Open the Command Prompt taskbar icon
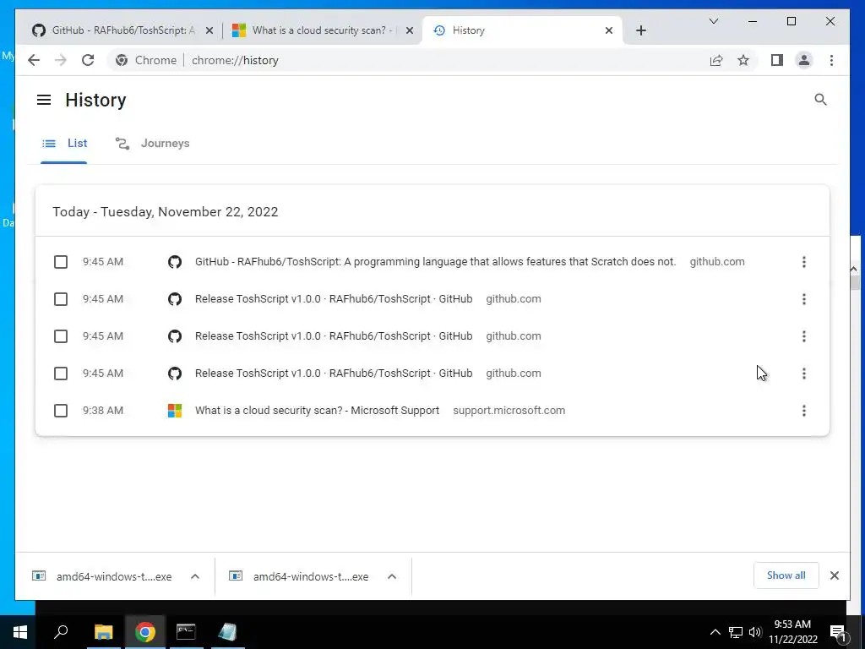This screenshot has height=649, width=865. click(186, 632)
